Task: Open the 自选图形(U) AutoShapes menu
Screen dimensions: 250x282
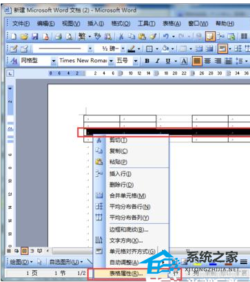Action: click(66, 262)
